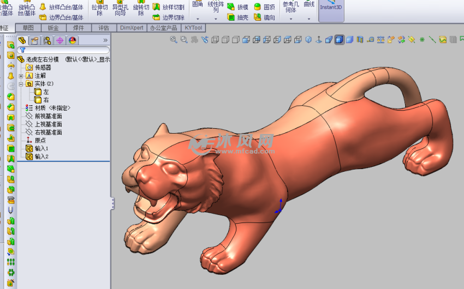
Task: Open the DisplayManager color wheel tab
Action: point(72,40)
